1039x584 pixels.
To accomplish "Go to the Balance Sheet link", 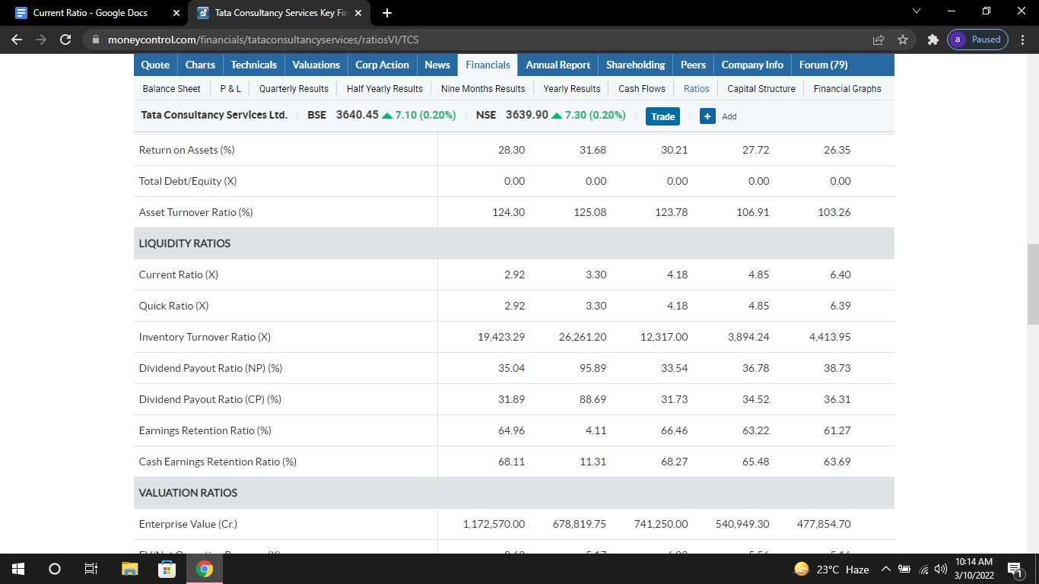I will click(172, 89).
